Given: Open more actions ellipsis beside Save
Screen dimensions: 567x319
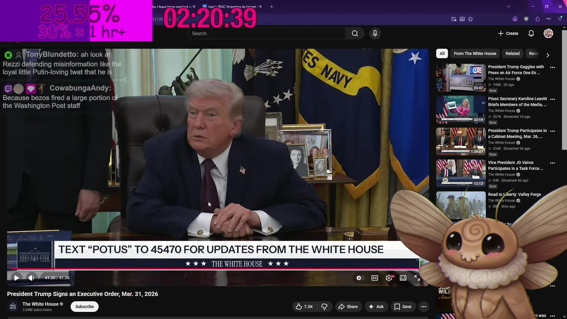Looking at the screenshot, I should coord(423,307).
